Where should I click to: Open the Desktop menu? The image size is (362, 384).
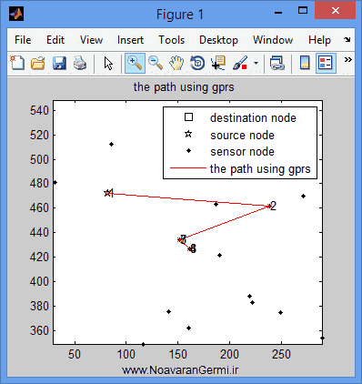218,40
